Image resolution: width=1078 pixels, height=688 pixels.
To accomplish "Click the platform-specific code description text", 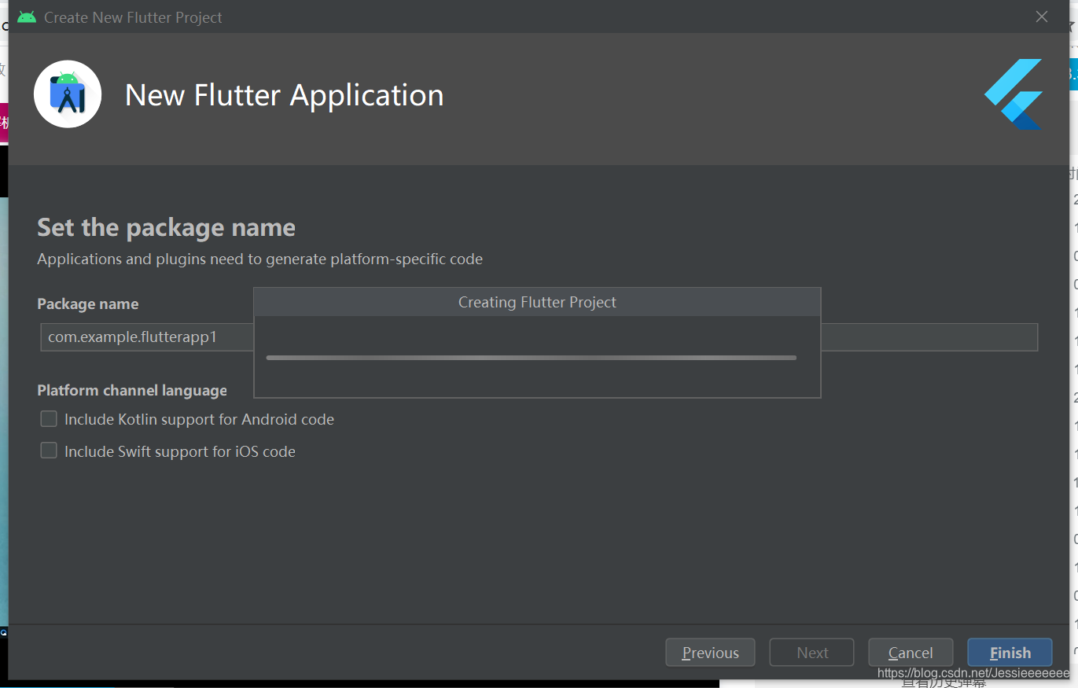I will (260, 259).
